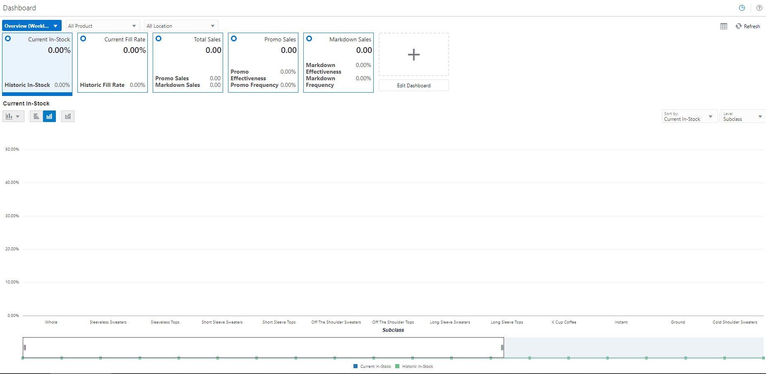Switch to horizontal bar chart view
This screenshot has width=766, height=374.
tap(36, 116)
